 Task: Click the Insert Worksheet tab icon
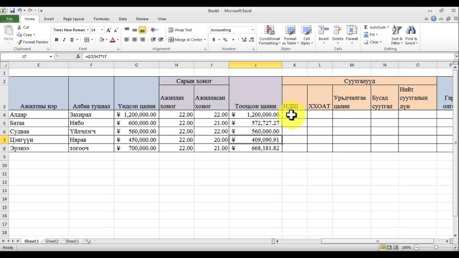88,242
